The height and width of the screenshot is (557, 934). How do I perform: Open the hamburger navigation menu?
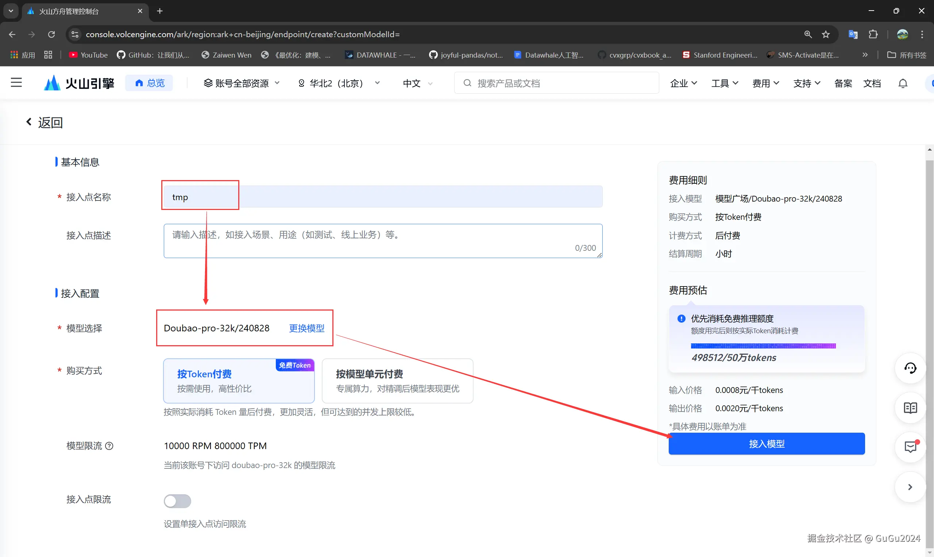pos(16,83)
